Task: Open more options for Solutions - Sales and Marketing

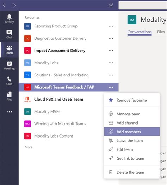Action: [x=111, y=75]
